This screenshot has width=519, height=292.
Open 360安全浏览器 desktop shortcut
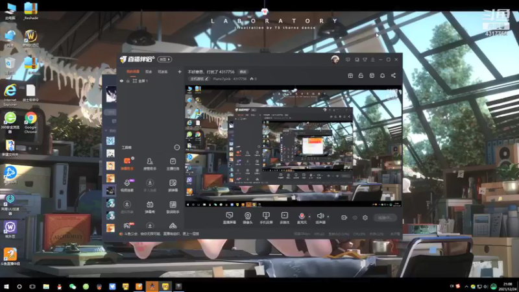pyautogui.click(x=10, y=123)
